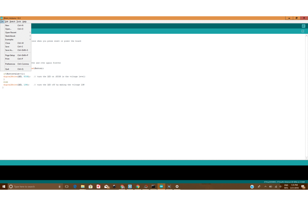Open the Wi-Fi network tray icon
This screenshot has width=308, height=206.
(276, 187)
